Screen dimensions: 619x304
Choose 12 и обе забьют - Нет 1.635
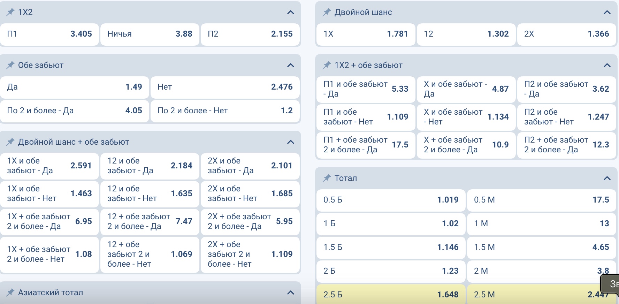(x=150, y=194)
